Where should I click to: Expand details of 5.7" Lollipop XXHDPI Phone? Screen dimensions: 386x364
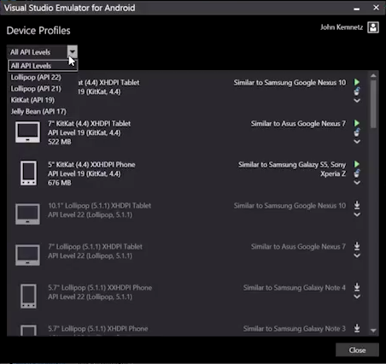(x=357, y=296)
